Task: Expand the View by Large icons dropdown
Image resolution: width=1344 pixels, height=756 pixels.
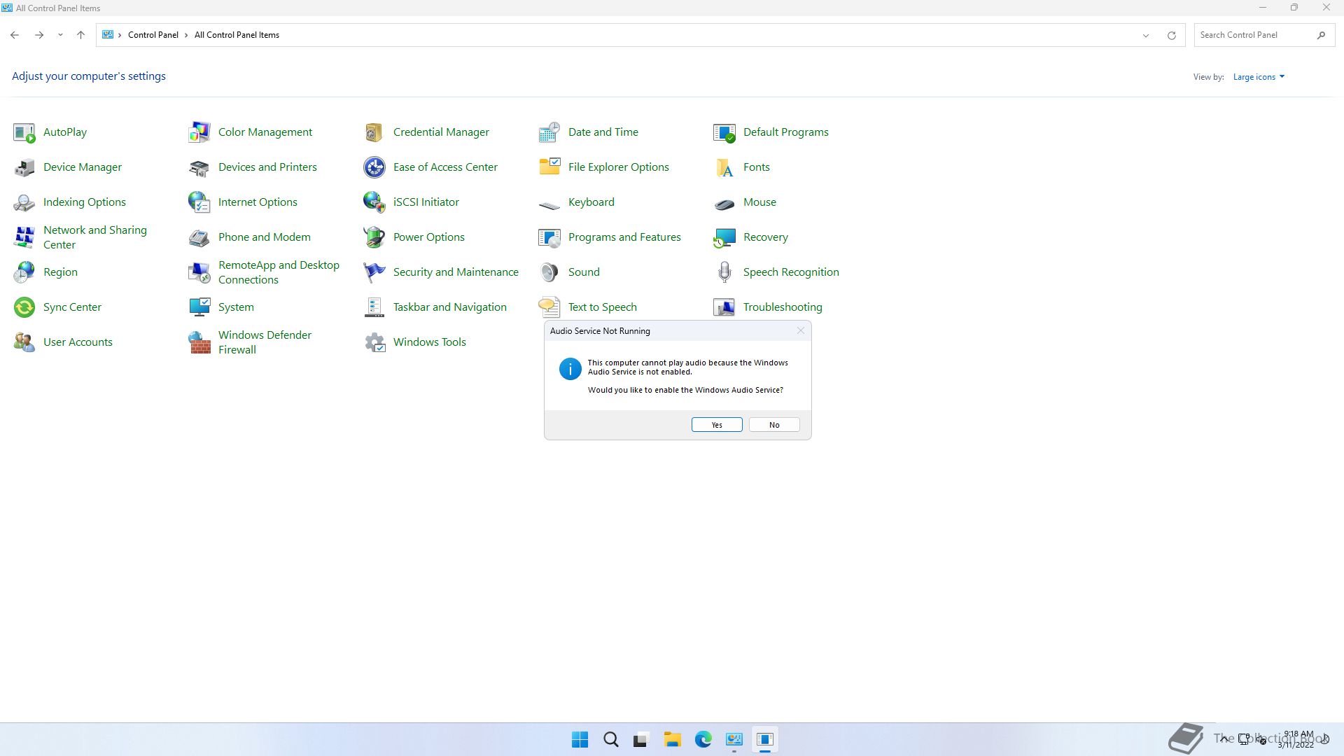Action: coord(1259,77)
